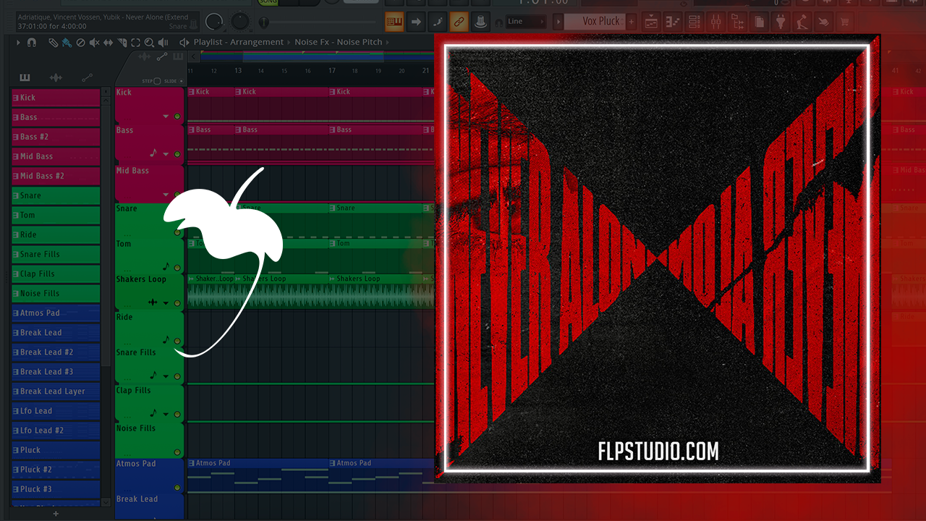This screenshot has width=926, height=521.
Task: Expand the Kick track options arrow
Action: point(166,117)
